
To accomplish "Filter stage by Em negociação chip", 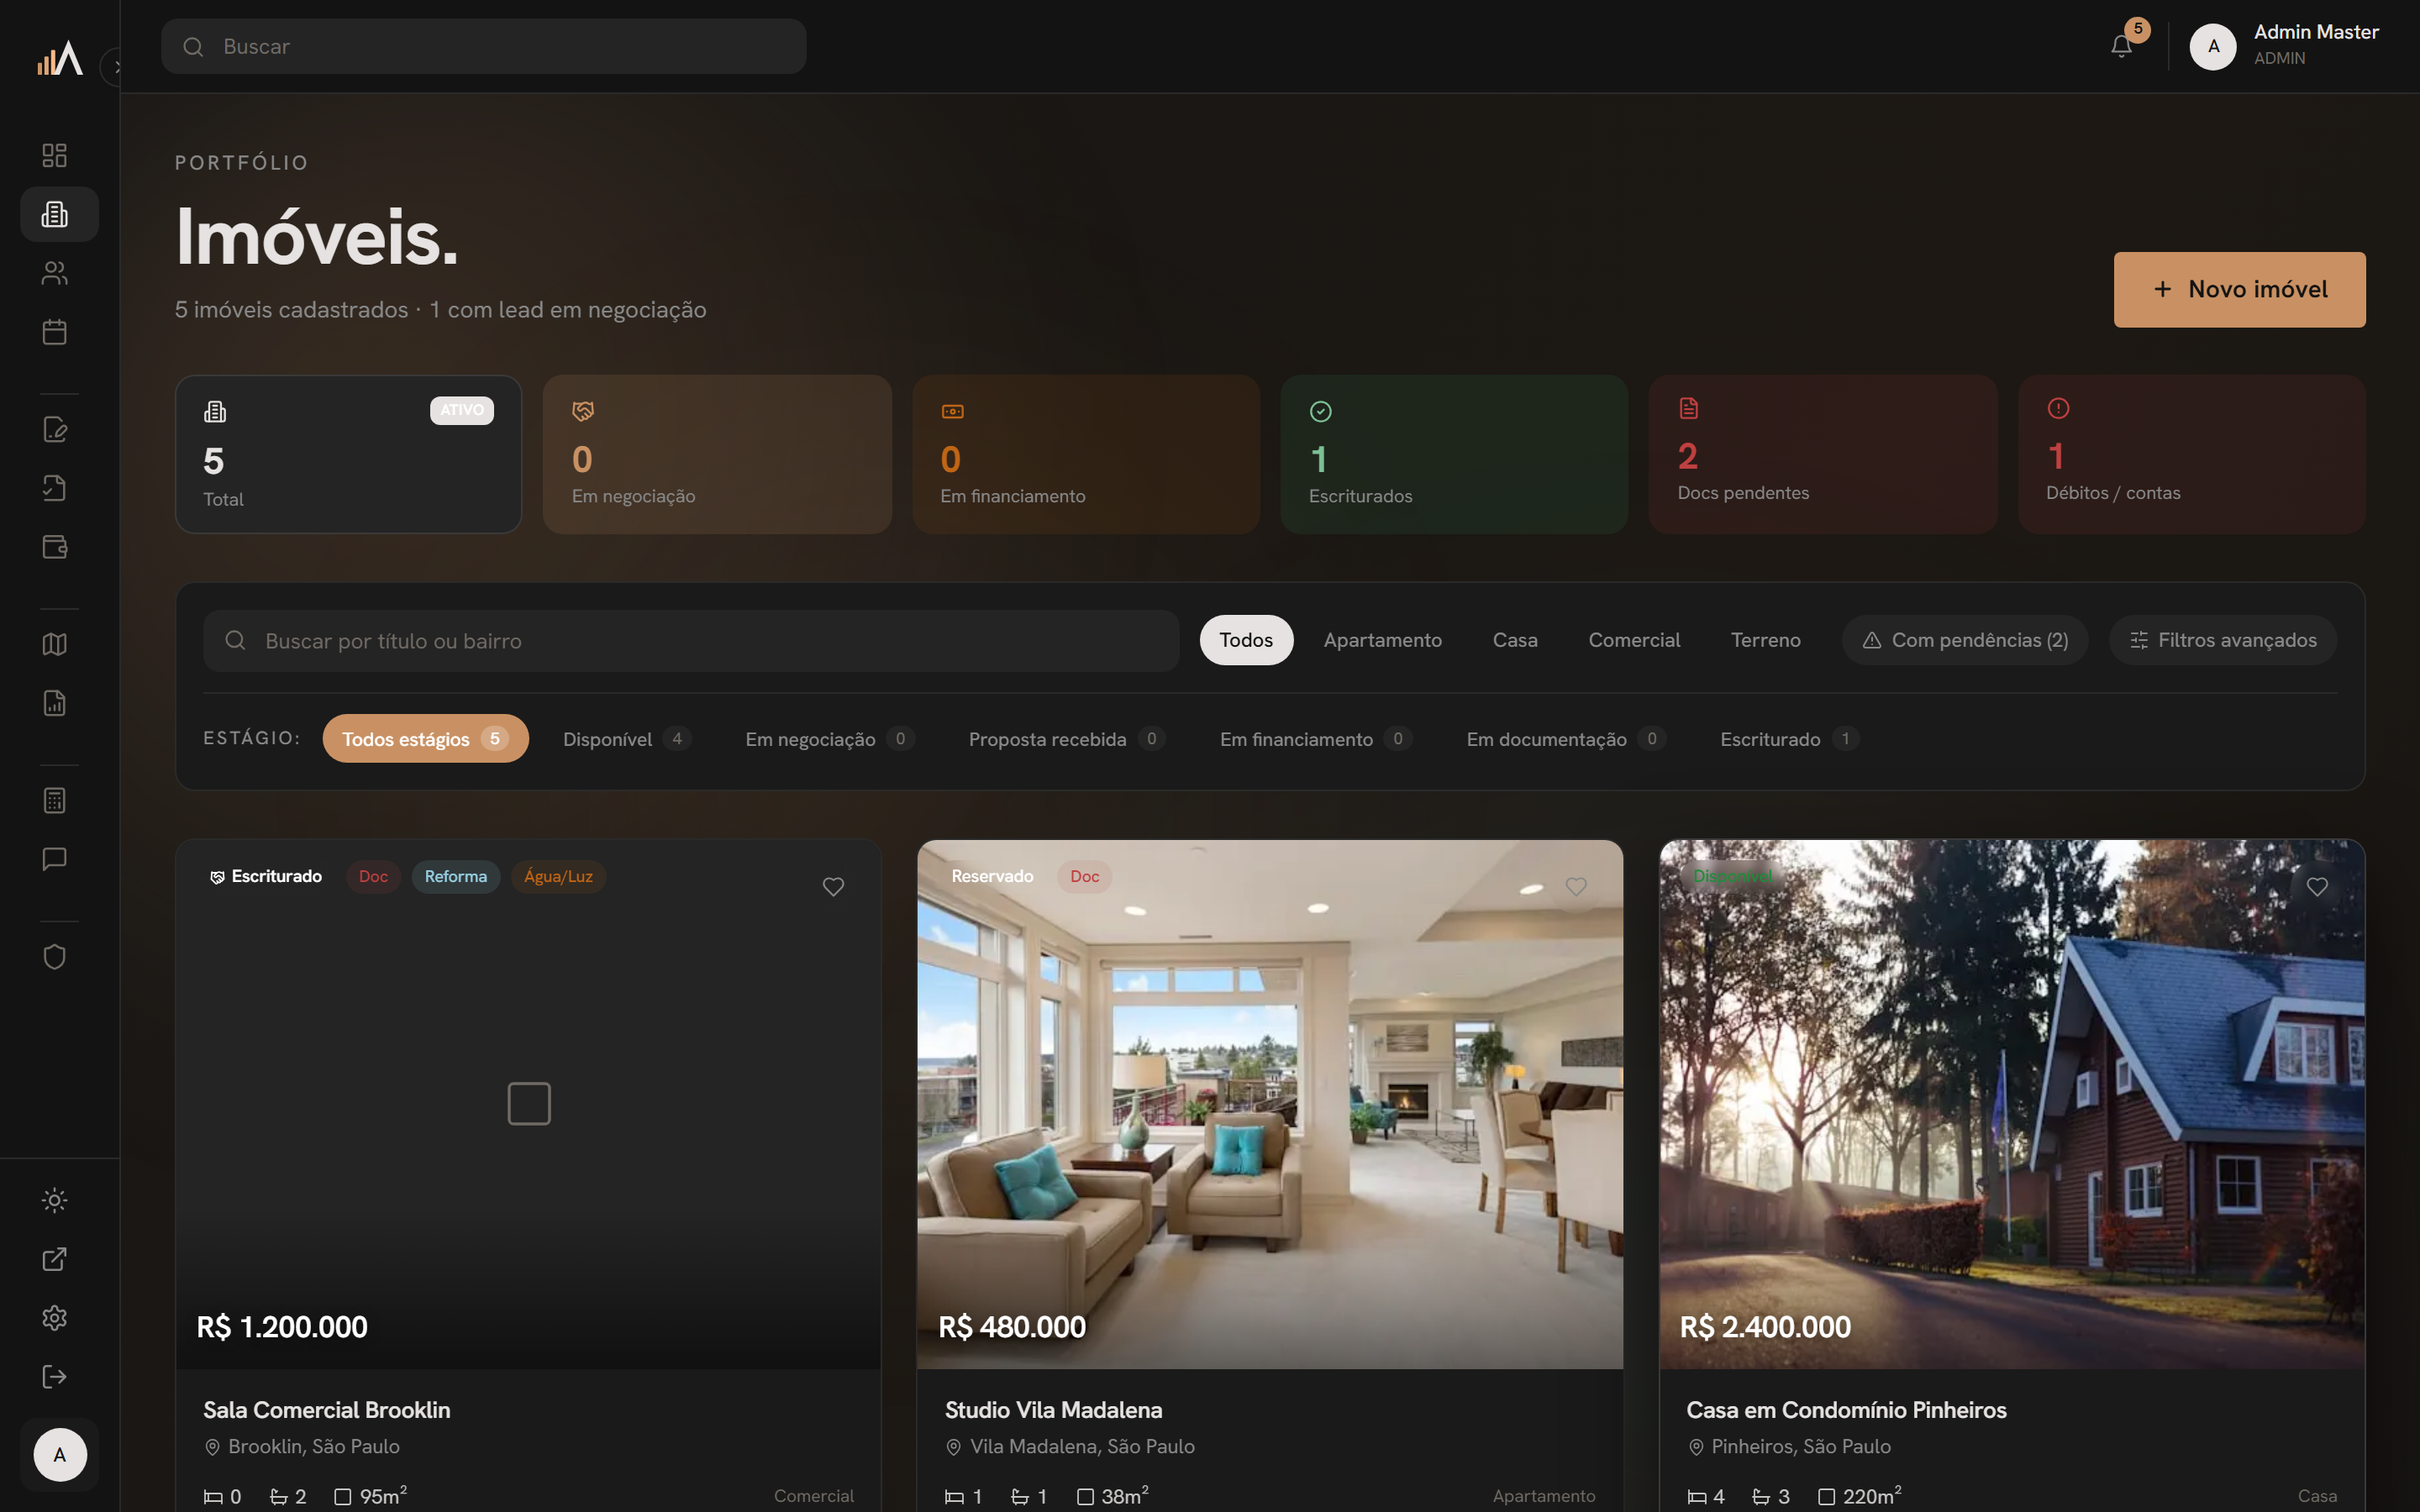I will [830, 739].
